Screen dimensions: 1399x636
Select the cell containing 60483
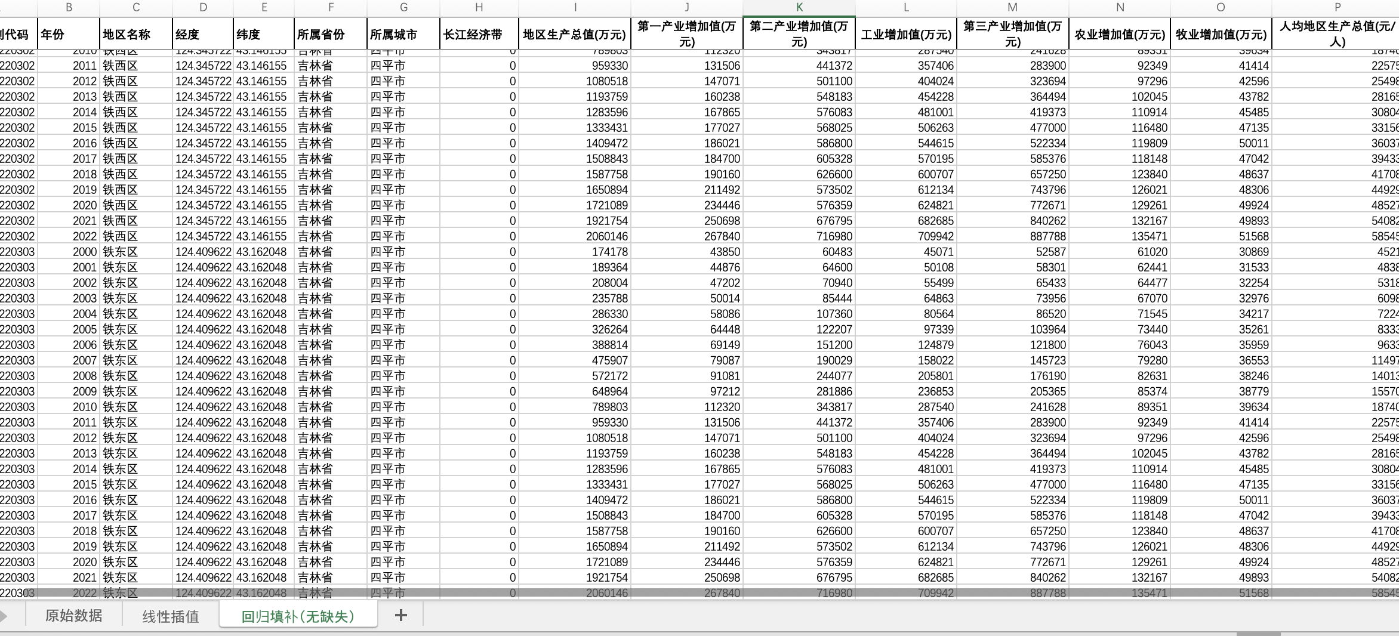tap(799, 252)
